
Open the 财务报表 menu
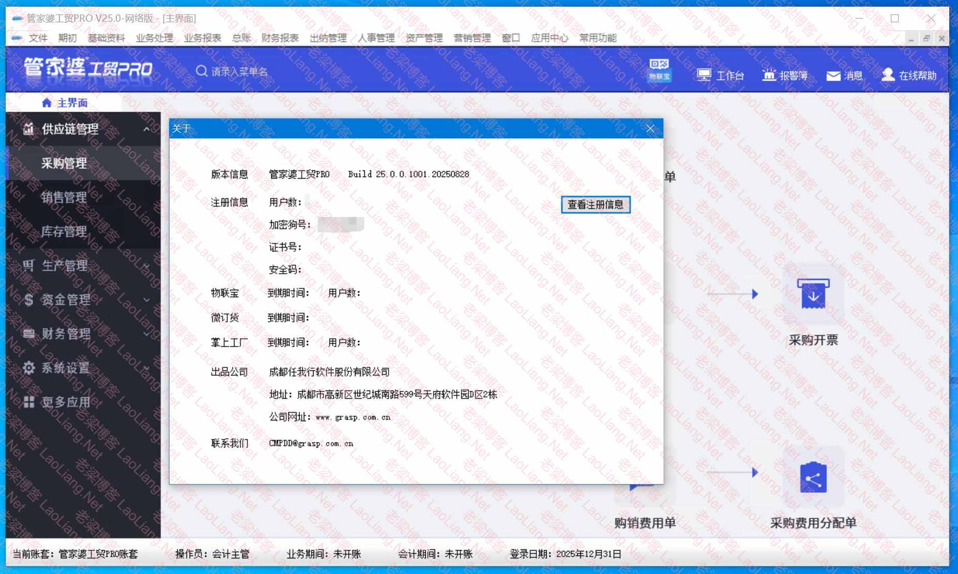click(x=280, y=38)
